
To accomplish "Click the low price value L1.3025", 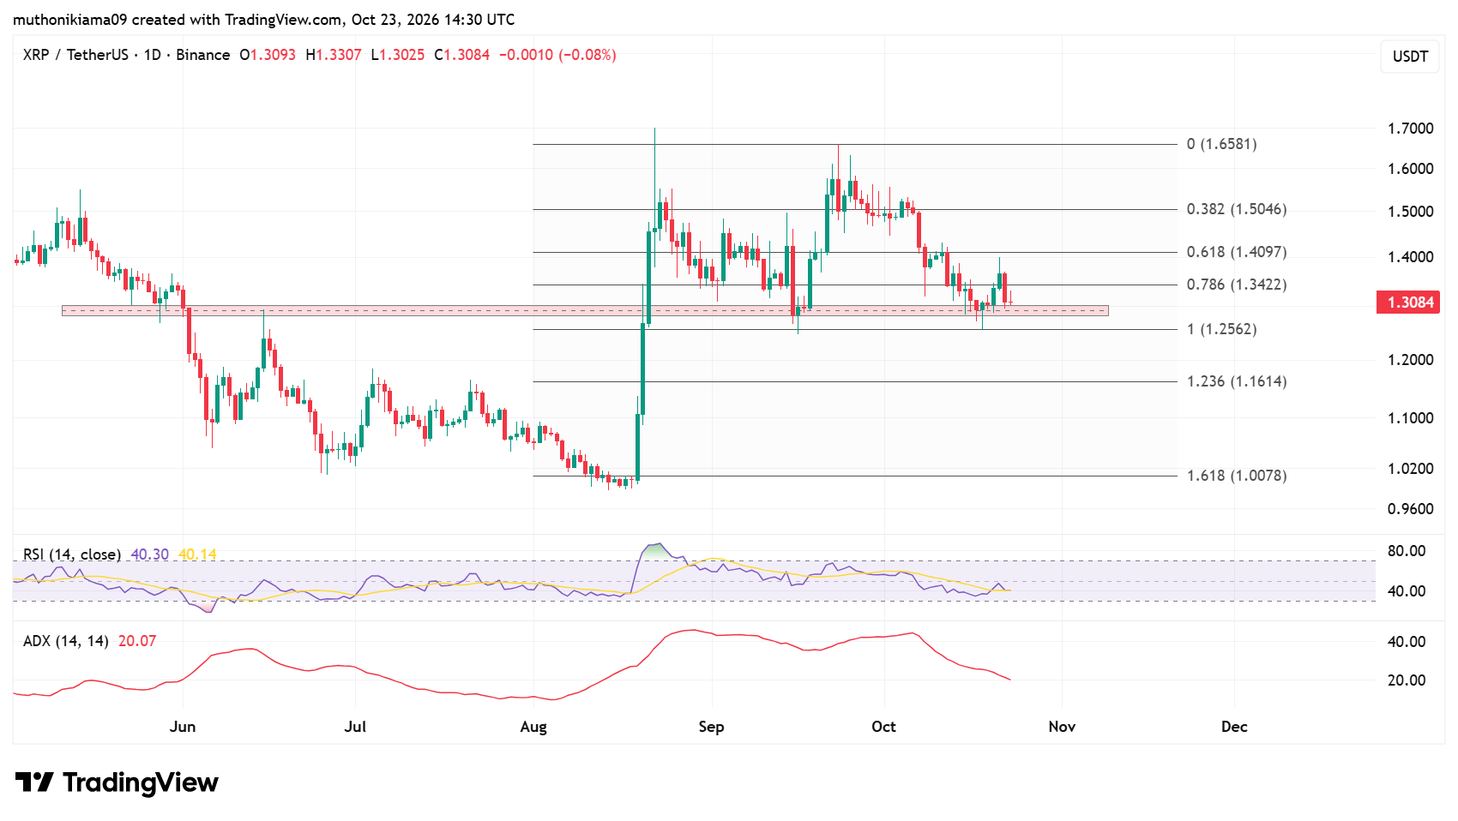I will point(398,55).
